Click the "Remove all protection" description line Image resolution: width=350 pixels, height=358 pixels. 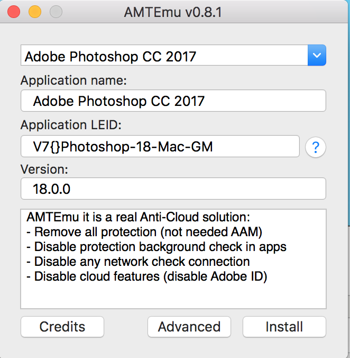[x=148, y=232]
